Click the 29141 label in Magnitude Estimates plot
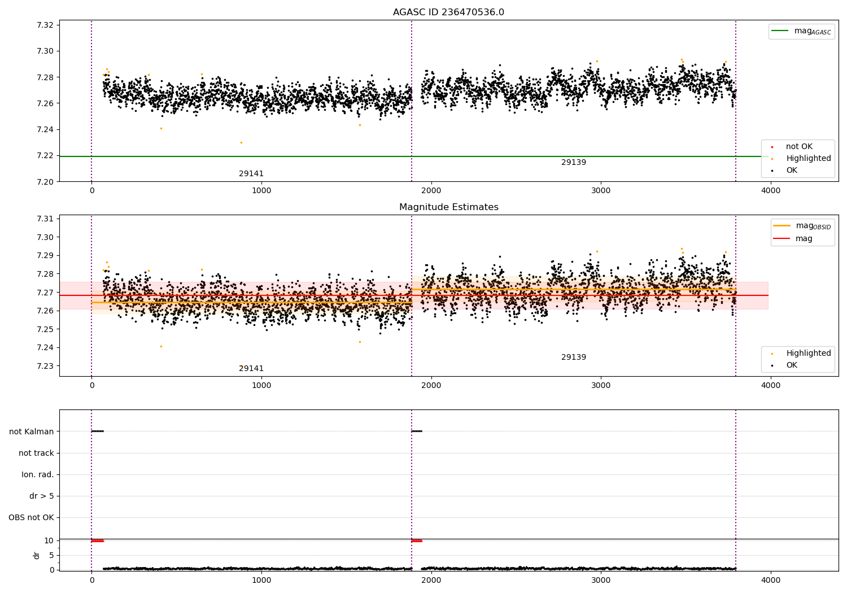Viewport: 847px width, 593px height. [251, 369]
